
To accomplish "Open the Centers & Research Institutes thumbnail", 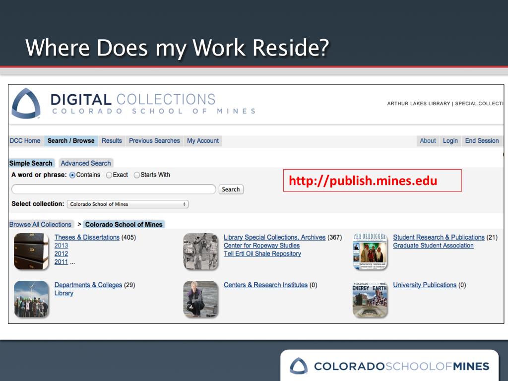I will pos(200,299).
